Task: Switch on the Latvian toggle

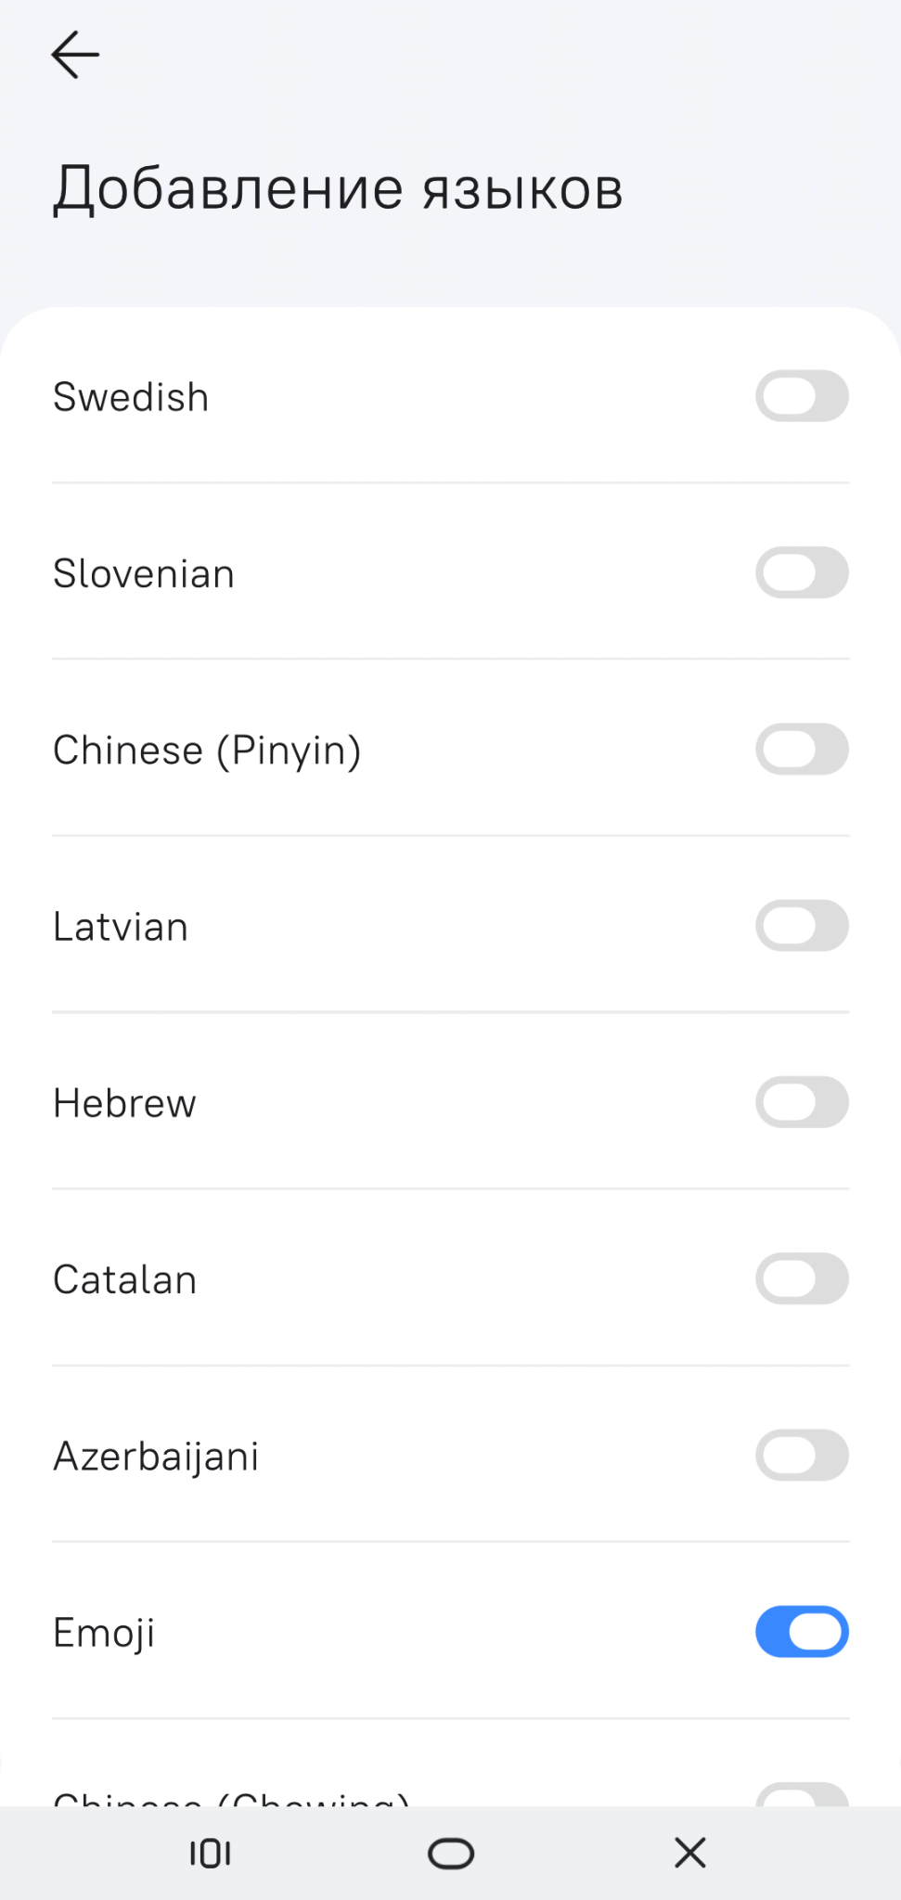Action: pos(802,926)
